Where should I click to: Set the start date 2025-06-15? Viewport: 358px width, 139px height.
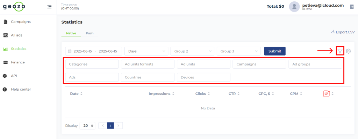point(83,51)
